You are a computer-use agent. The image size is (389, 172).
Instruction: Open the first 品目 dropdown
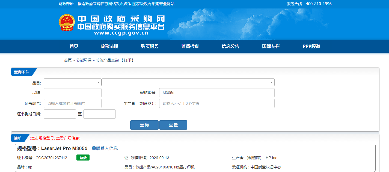(72, 82)
